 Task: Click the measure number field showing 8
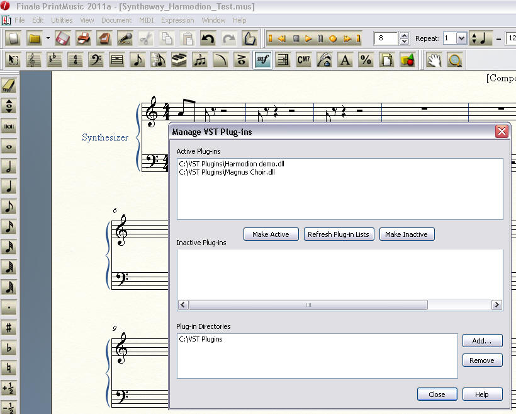[386, 38]
